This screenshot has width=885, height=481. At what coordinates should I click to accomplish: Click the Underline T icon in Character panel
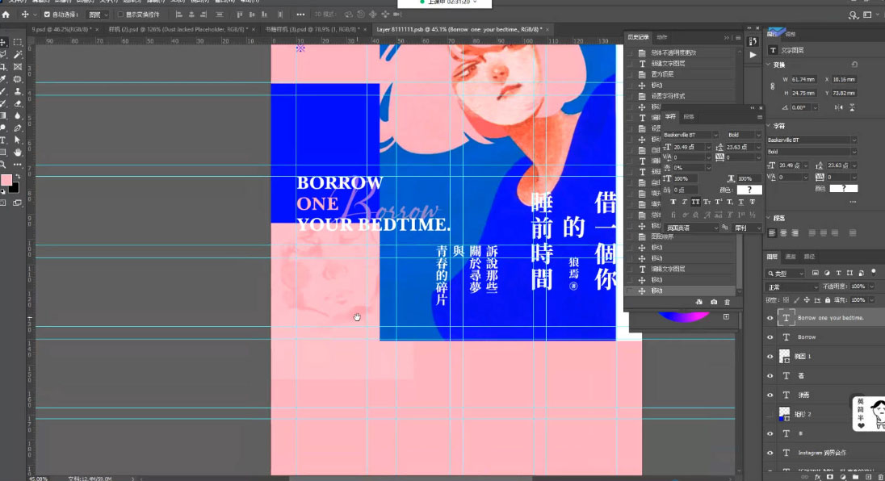tap(741, 202)
